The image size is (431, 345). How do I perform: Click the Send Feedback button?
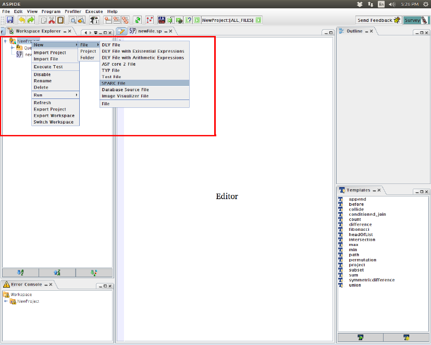(x=379, y=20)
